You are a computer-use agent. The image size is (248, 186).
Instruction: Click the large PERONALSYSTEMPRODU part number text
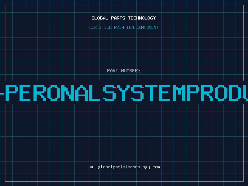tap(124, 93)
